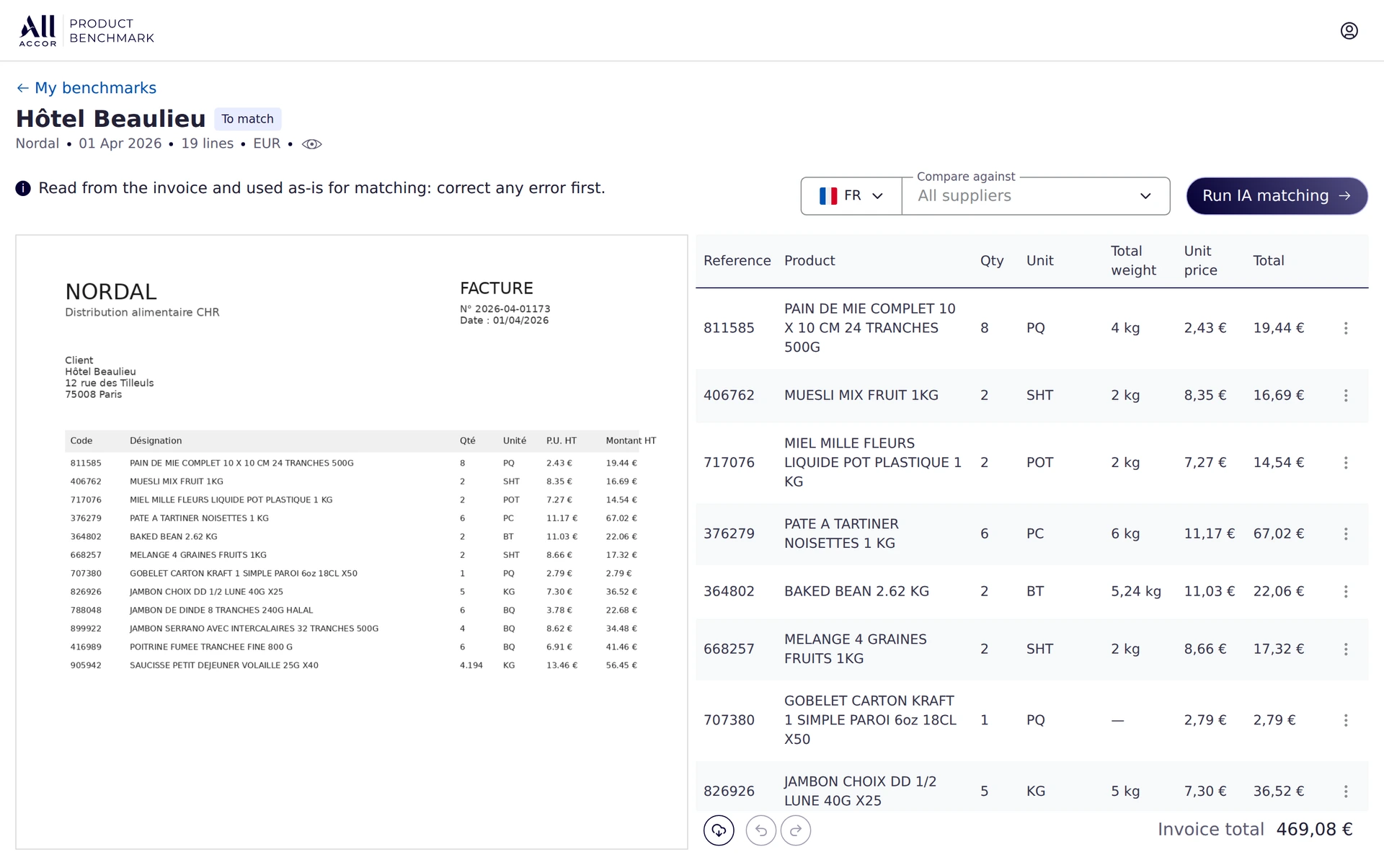Click the Invoice total 469,08 € value
The image size is (1384, 865).
pos(1314,830)
